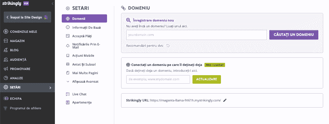Click the DOMENIU chain link icon

pos(124,8)
